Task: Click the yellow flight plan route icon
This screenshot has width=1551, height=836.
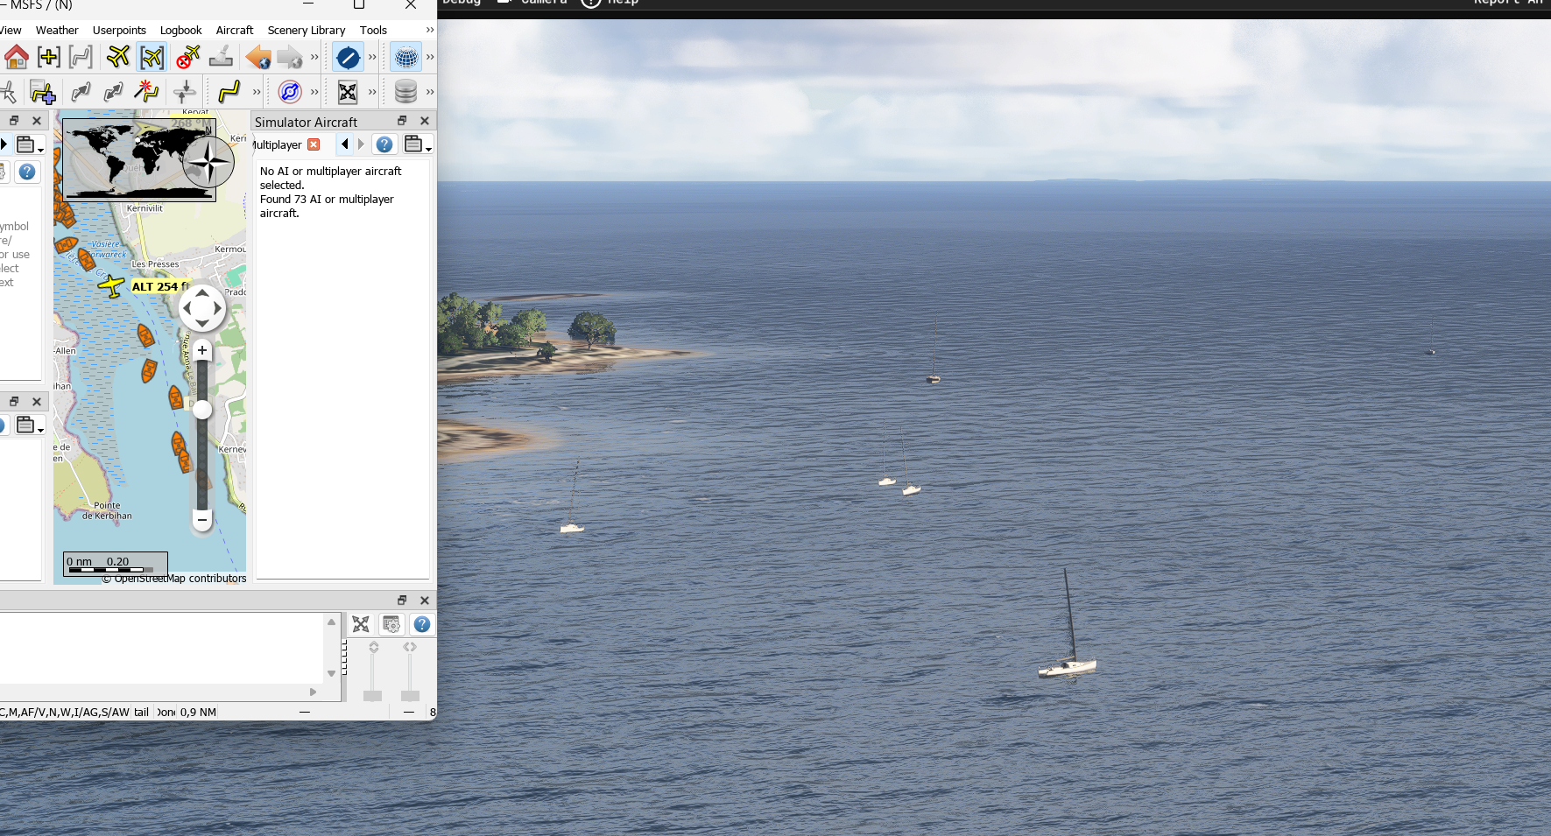Action: (229, 91)
